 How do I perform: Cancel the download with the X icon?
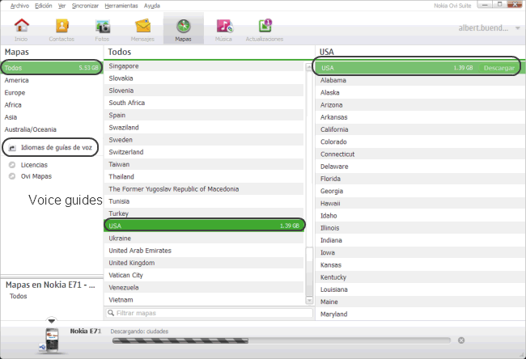point(461,340)
